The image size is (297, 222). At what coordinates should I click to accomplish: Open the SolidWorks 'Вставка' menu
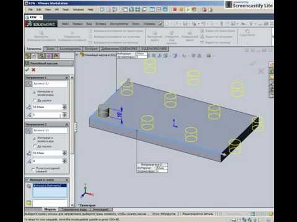coord(101,24)
